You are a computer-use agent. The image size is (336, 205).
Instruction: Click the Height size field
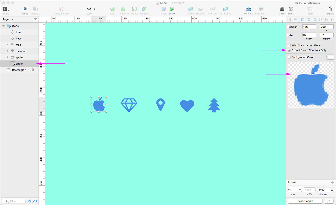click(327, 35)
